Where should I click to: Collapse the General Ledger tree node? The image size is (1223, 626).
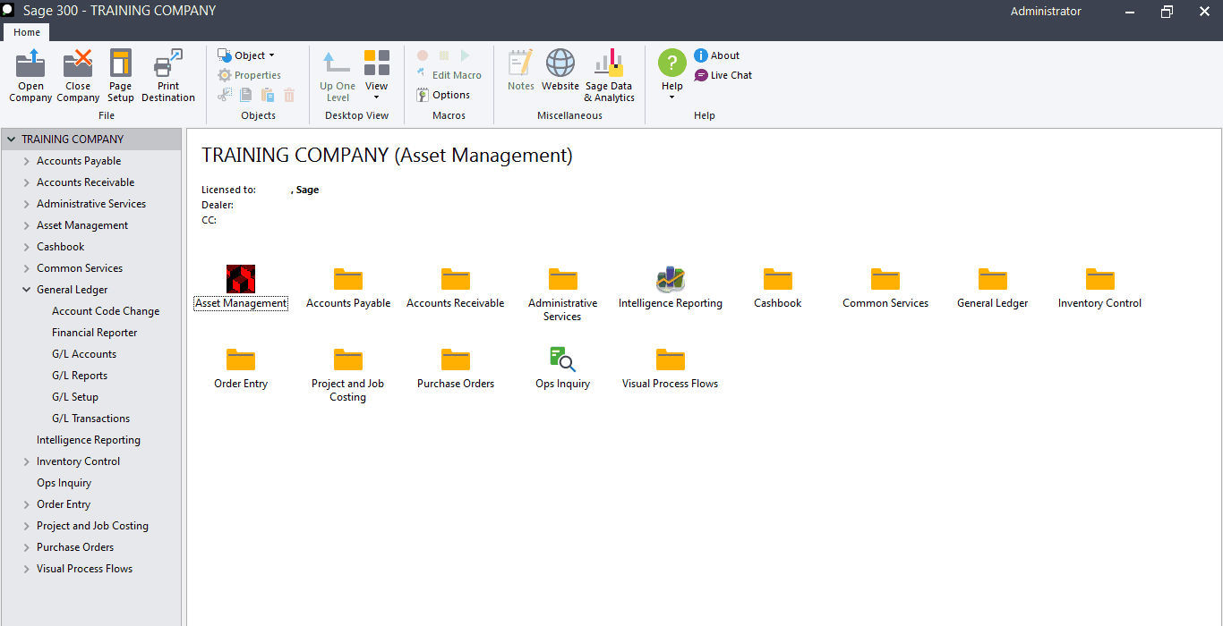(27, 290)
